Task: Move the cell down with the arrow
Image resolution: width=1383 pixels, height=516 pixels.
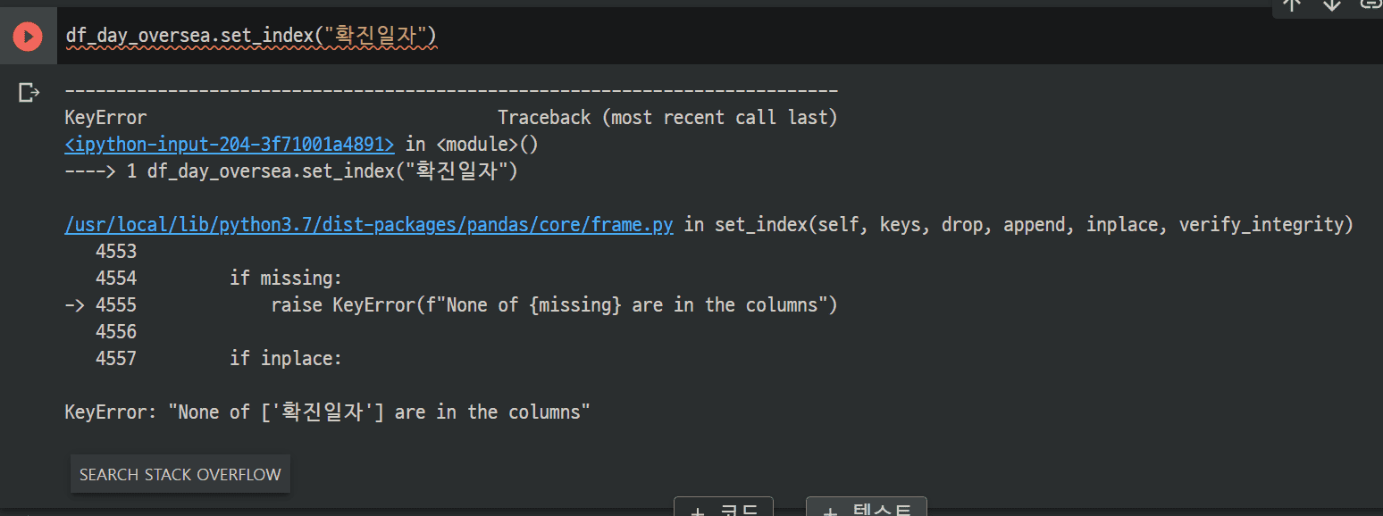Action: point(1331,4)
